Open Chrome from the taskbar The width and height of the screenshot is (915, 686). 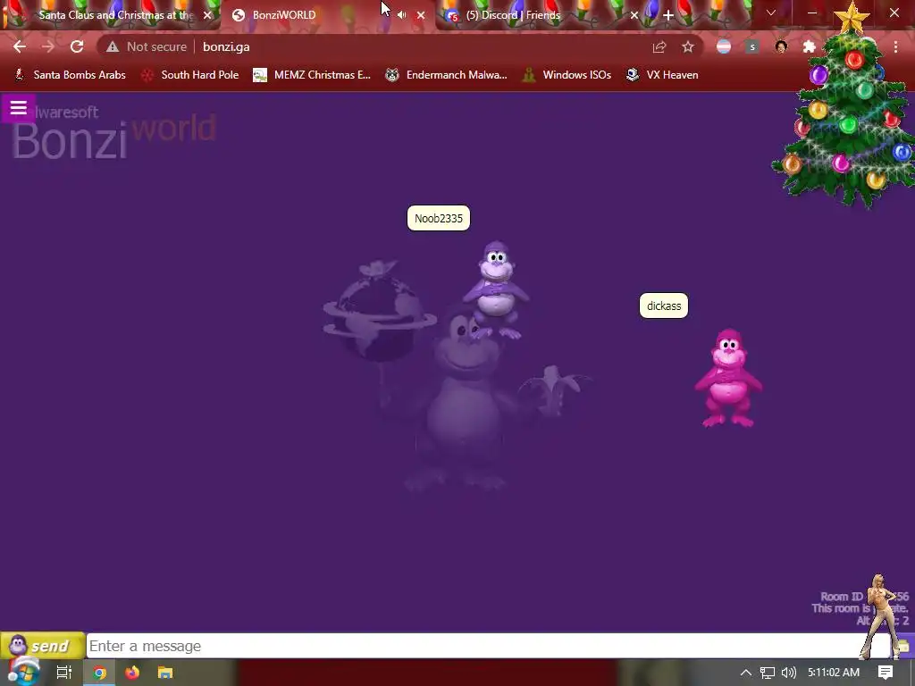tap(100, 673)
